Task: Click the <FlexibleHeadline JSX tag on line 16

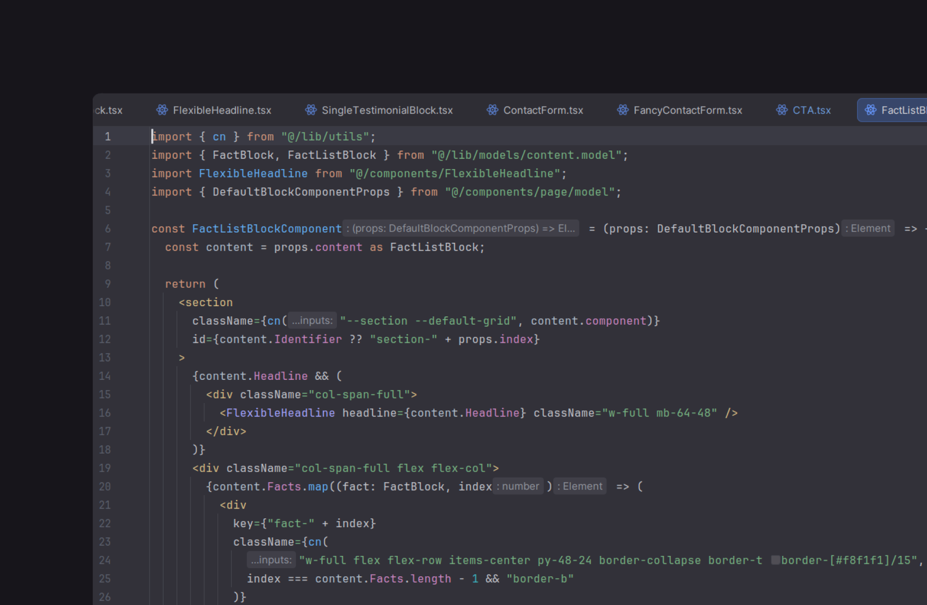Action: coord(277,413)
